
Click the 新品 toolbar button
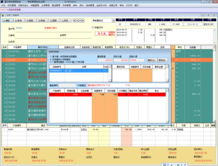tap(31, 20)
